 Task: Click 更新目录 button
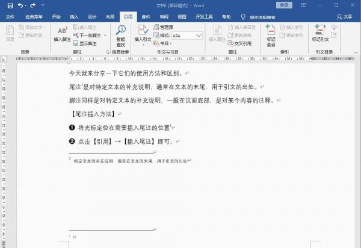[x=31, y=36]
